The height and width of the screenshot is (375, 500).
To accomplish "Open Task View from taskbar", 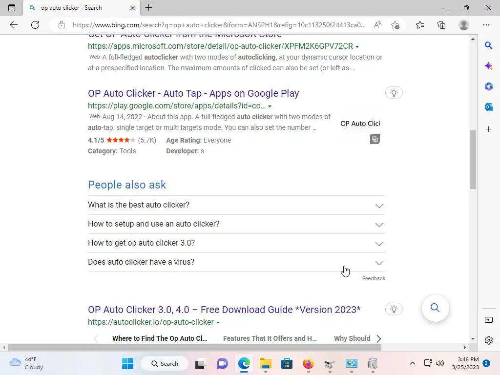I will click(x=200, y=363).
